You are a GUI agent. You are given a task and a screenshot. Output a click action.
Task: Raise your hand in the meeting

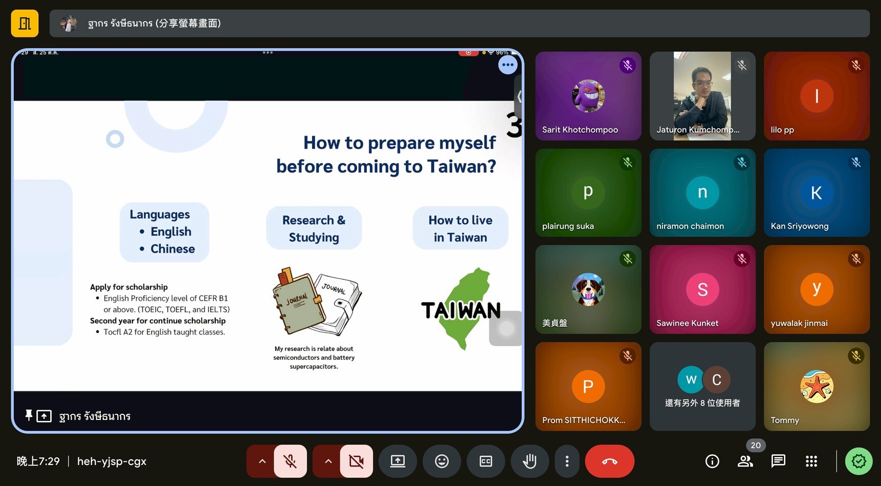pyautogui.click(x=530, y=461)
